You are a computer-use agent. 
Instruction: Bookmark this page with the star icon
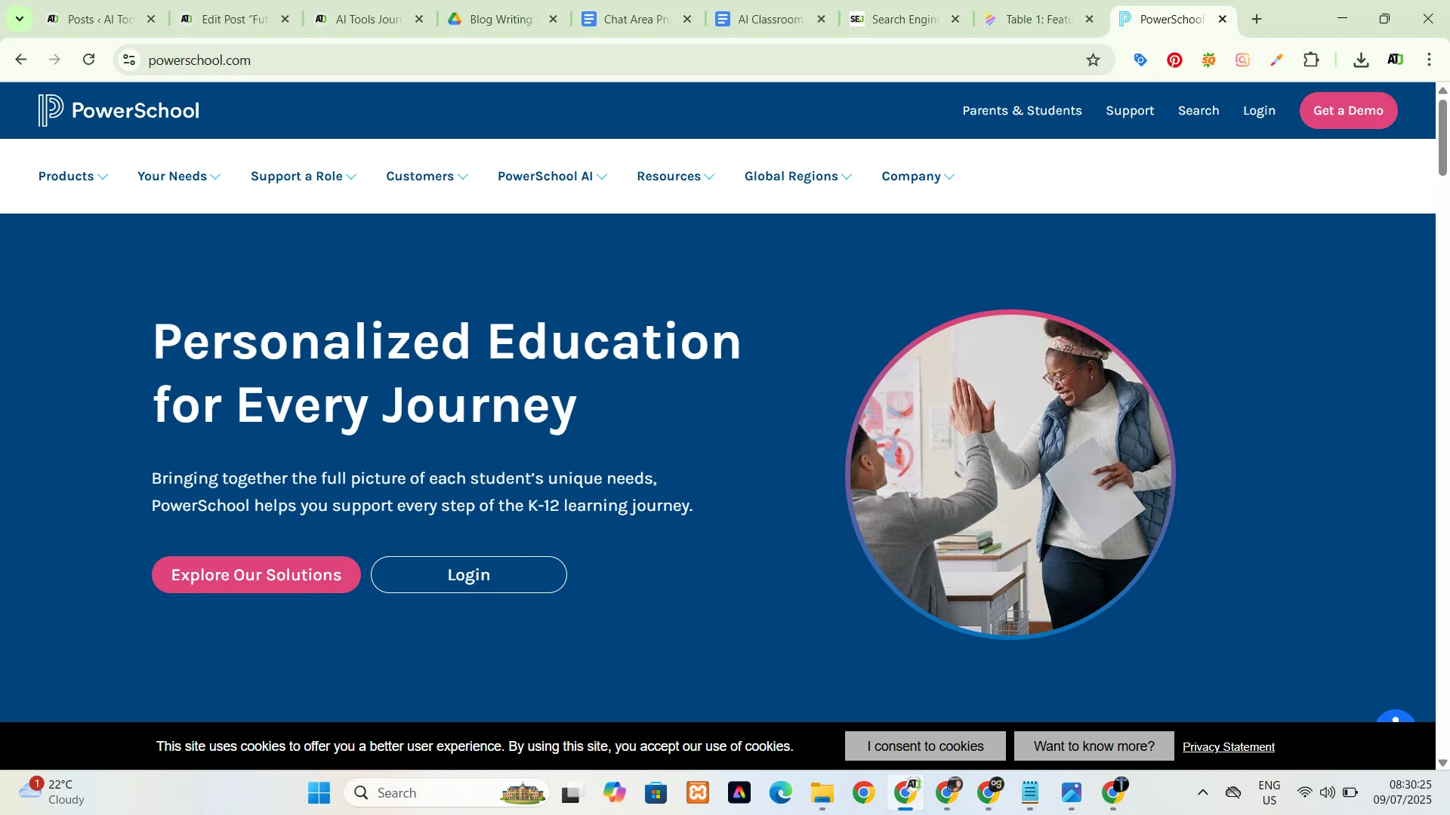[x=1093, y=60]
